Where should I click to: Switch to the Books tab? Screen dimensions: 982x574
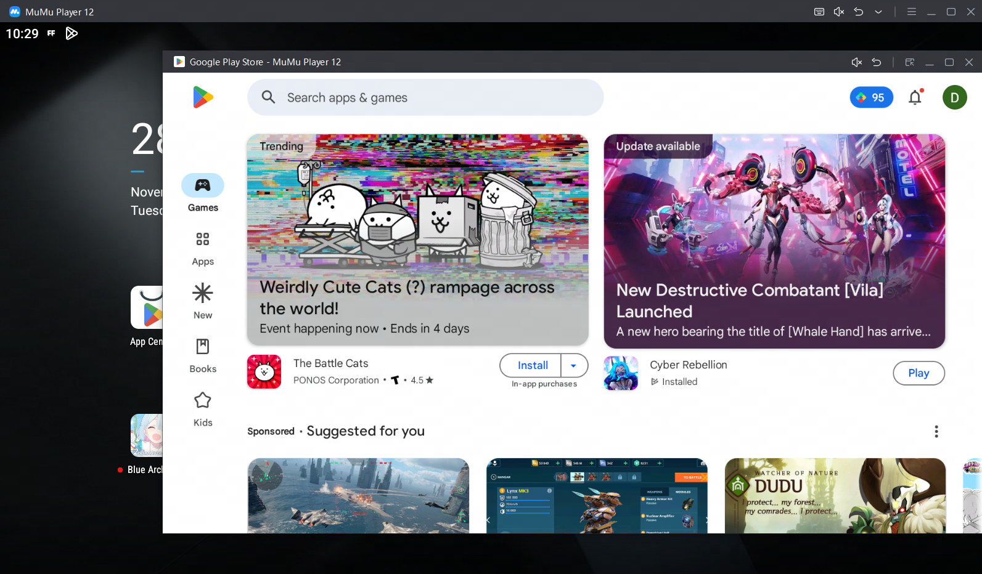(x=203, y=355)
